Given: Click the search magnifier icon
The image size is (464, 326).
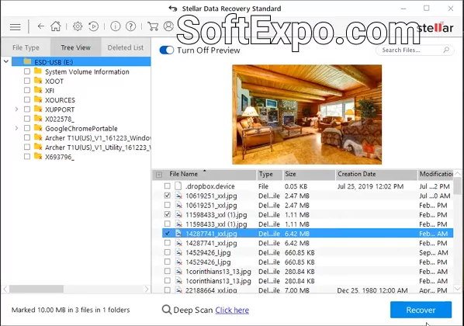Looking at the screenshot, I should click(446, 50).
